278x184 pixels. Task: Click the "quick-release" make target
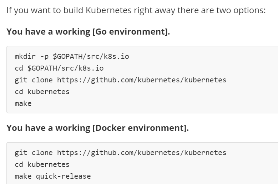click(x=63, y=176)
